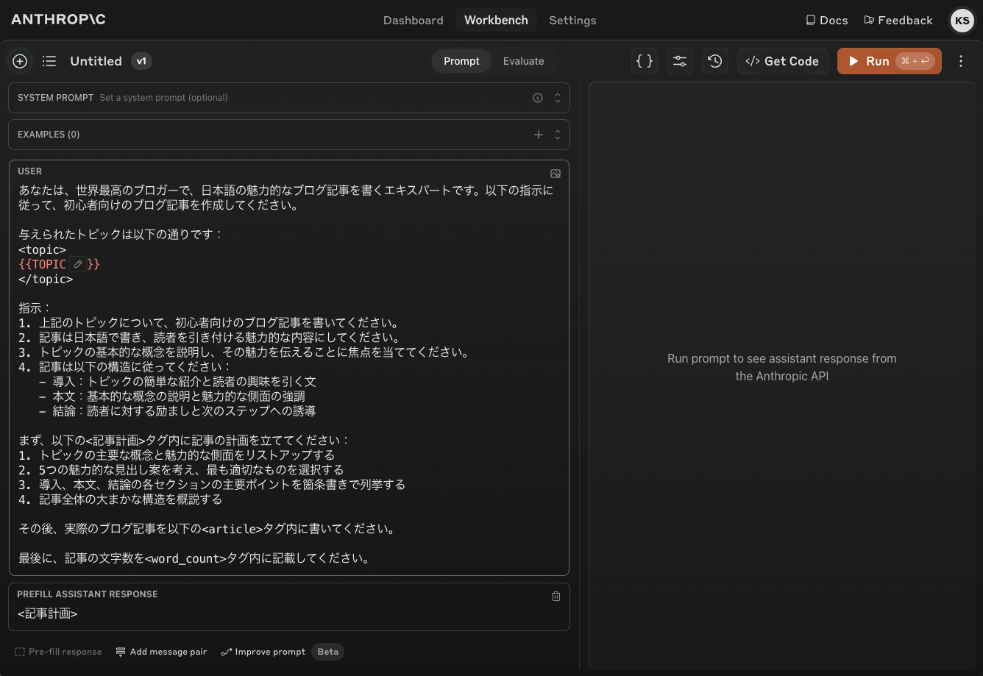Click the <topic> opening tag line
This screenshot has width=983, height=676.
coord(43,249)
